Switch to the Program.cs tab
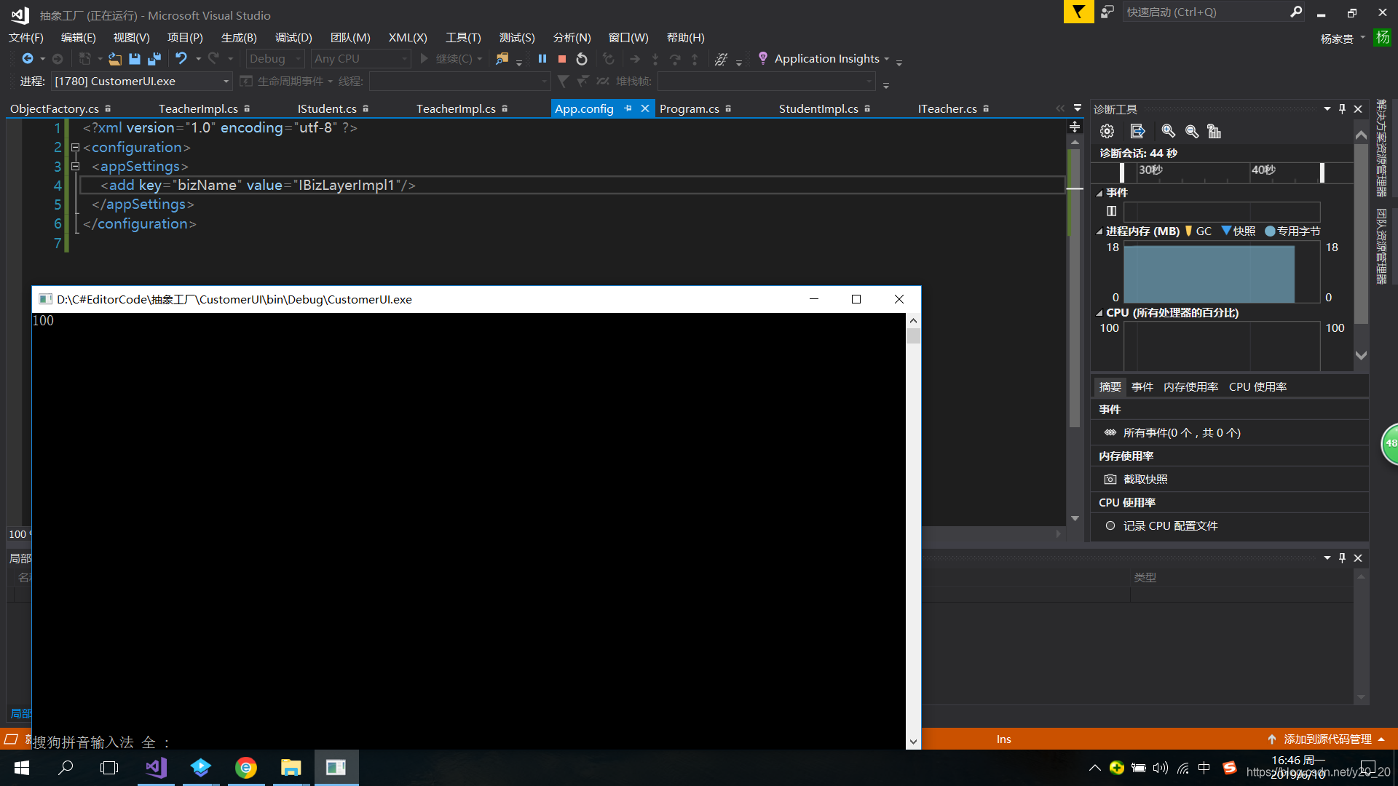The image size is (1398, 786). coord(690,108)
